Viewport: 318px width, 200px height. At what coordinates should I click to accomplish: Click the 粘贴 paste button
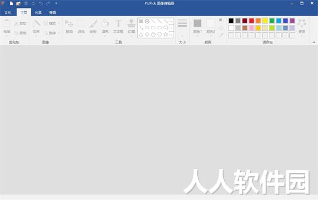[x=7, y=28]
